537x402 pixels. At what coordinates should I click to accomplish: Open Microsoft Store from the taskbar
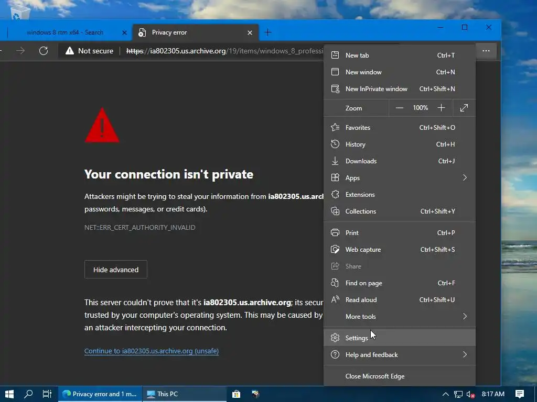pos(237,394)
